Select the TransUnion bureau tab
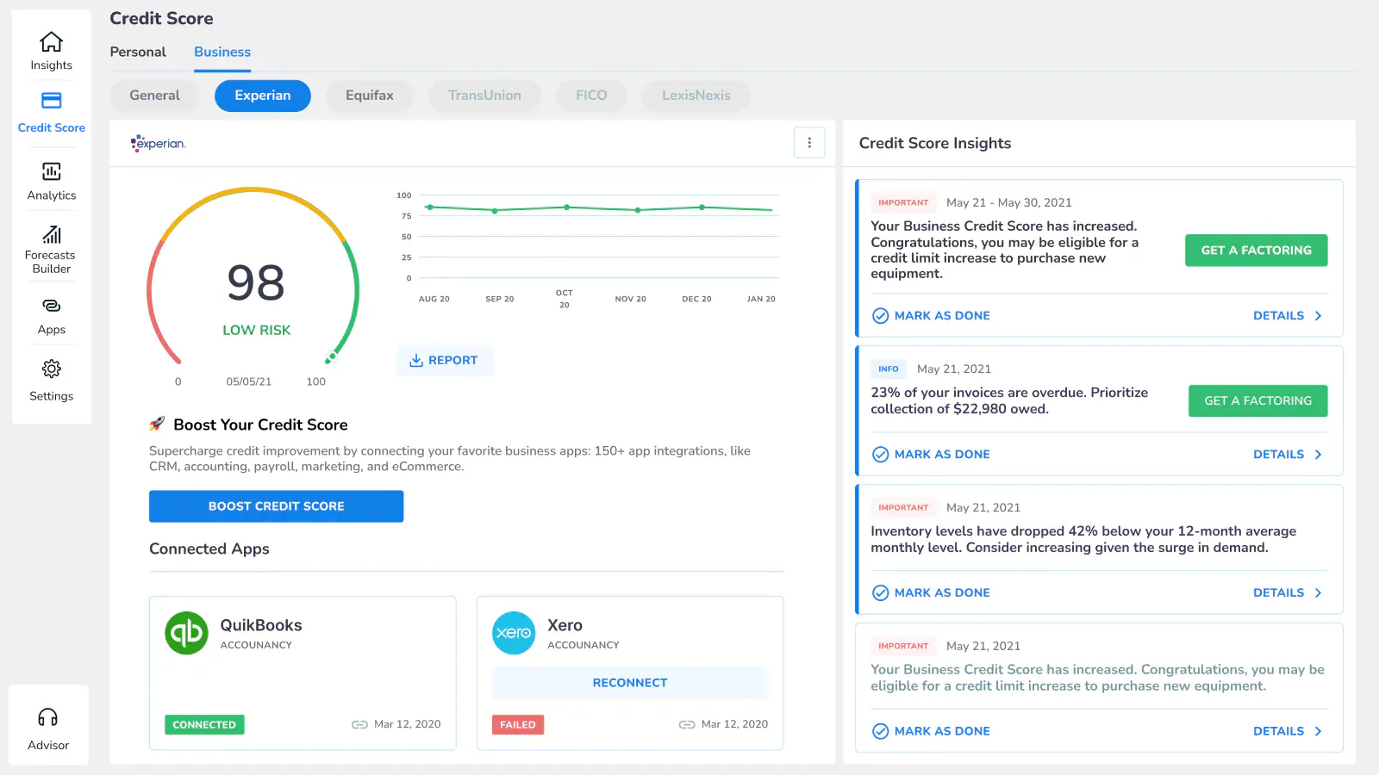The width and height of the screenshot is (1379, 775). [484, 96]
